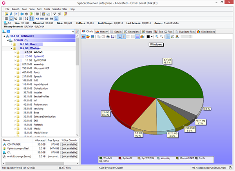Viewport: 235px width, 171px height.
Task: Toggle automatic units ruler icon
Action: [56, 19]
